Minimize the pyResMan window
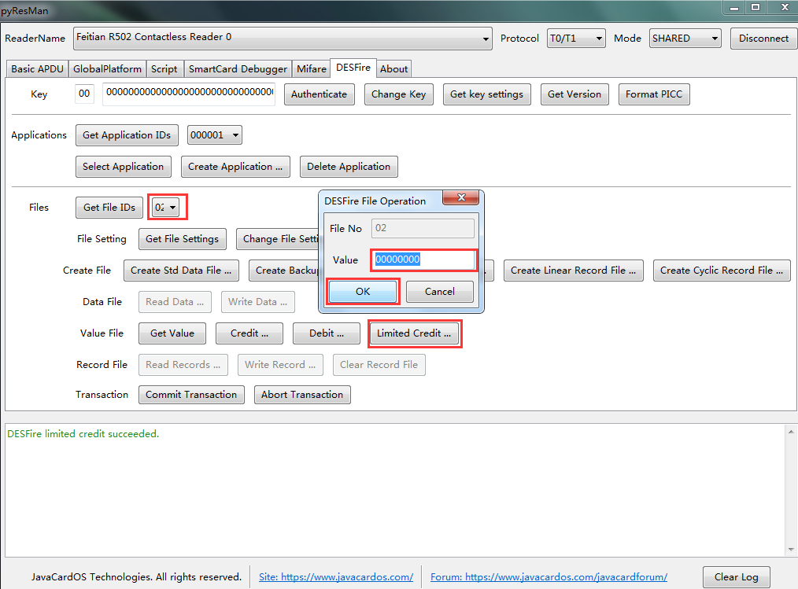 (x=734, y=8)
